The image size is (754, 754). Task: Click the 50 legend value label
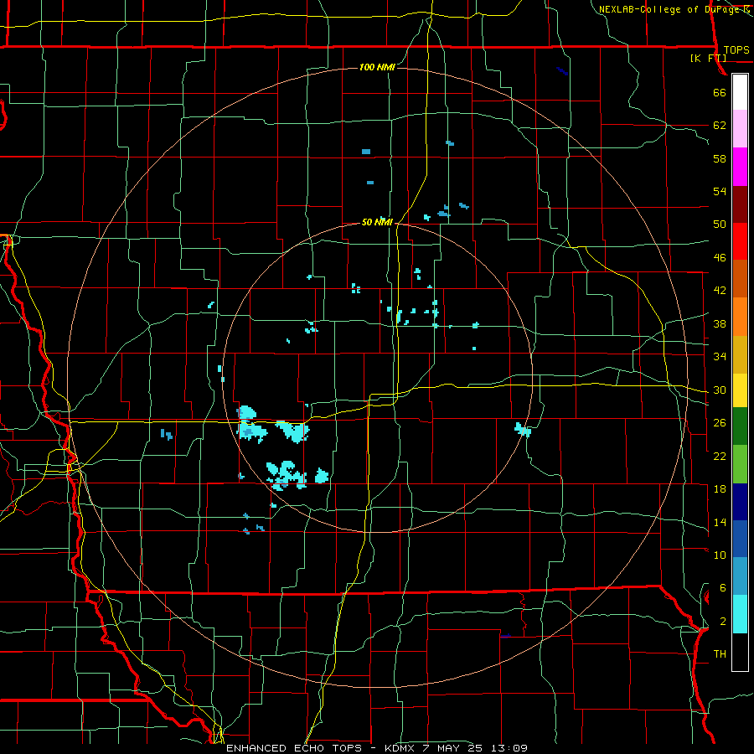point(720,224)
